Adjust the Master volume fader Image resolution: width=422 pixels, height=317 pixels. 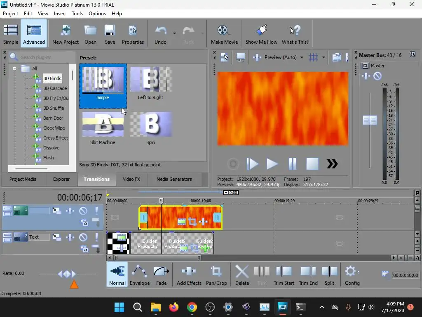point(370,120)
